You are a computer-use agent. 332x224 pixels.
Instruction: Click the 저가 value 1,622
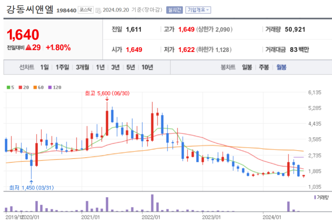point(186,50)
